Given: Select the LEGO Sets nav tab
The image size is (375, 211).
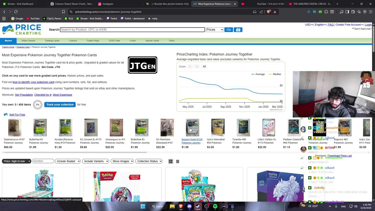Looking at the screenshot, I should click(114, 41).
